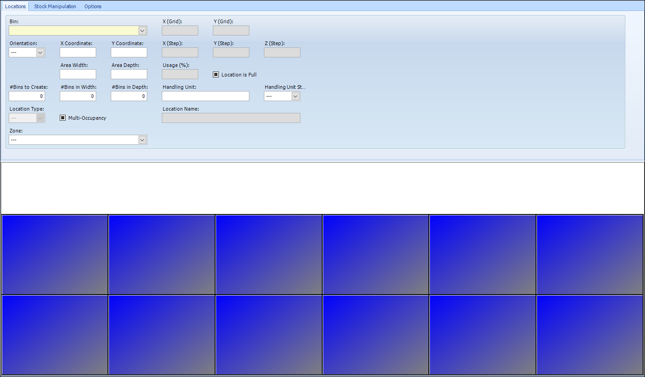This screenshot has height=377, width=645.
Task: Open the Orientation dropdown
Action: (x=40, y=52)
